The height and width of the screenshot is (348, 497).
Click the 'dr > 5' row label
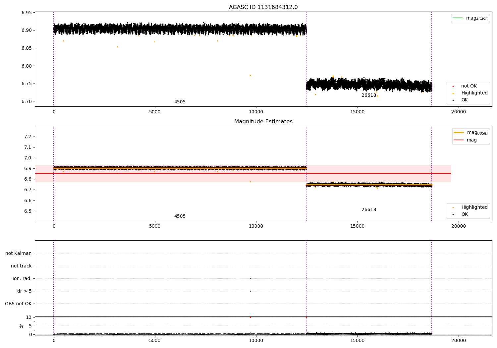point(24,291)
